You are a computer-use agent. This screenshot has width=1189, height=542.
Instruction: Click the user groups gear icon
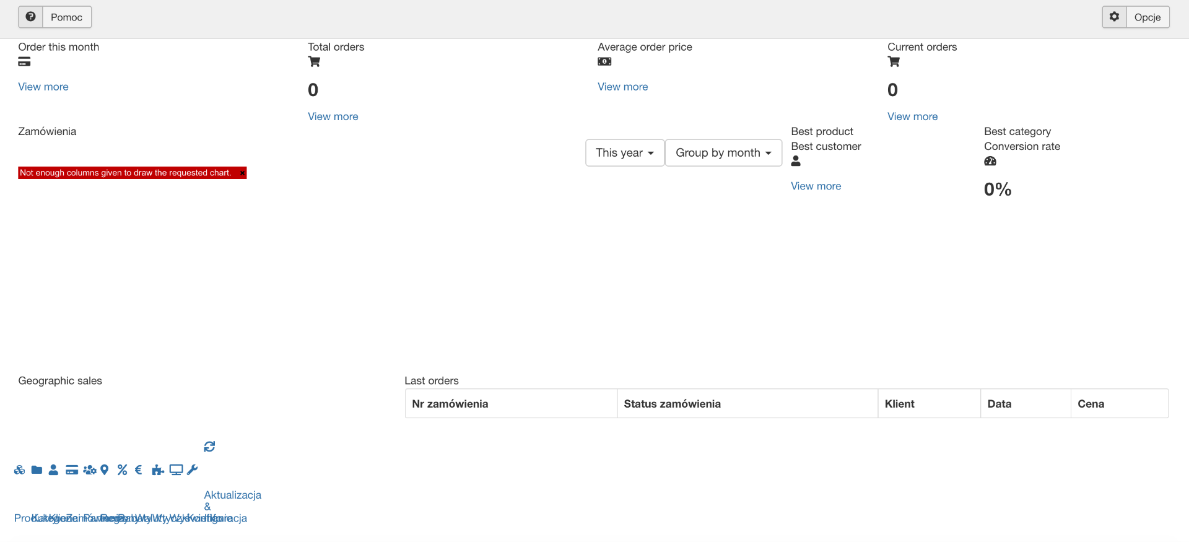pyautogui.click(x=90, y=470)
